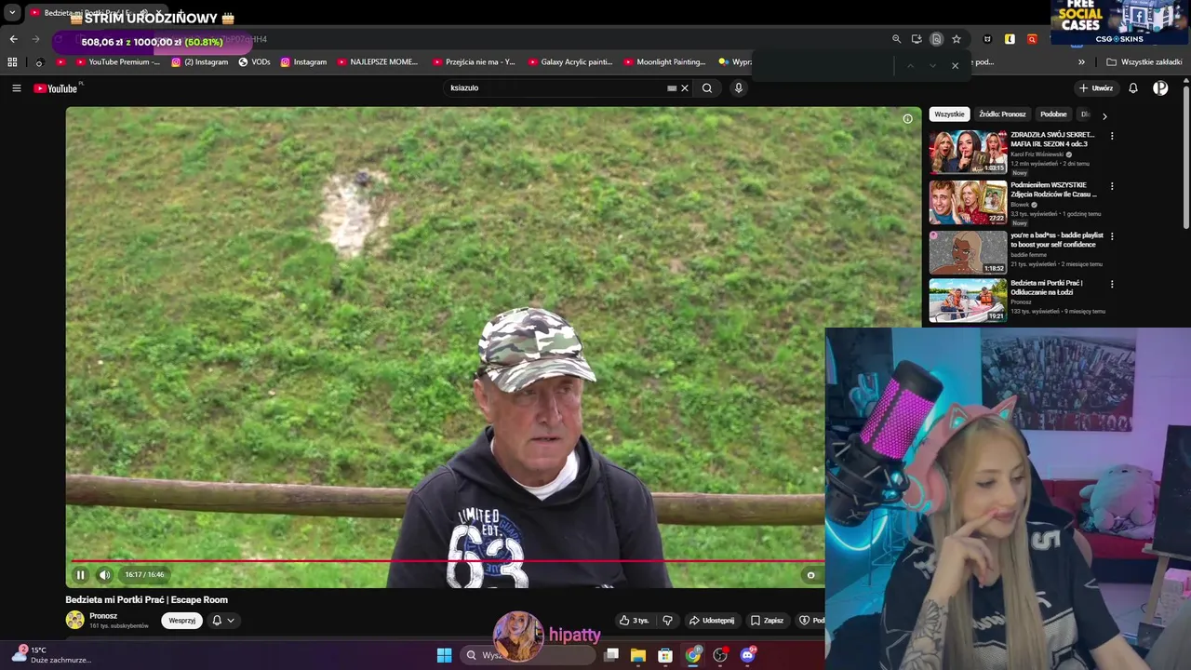The width and height of the screenshot is (1191, 670).
Task: Open Discord from taskbar
Action: (747, 655)
